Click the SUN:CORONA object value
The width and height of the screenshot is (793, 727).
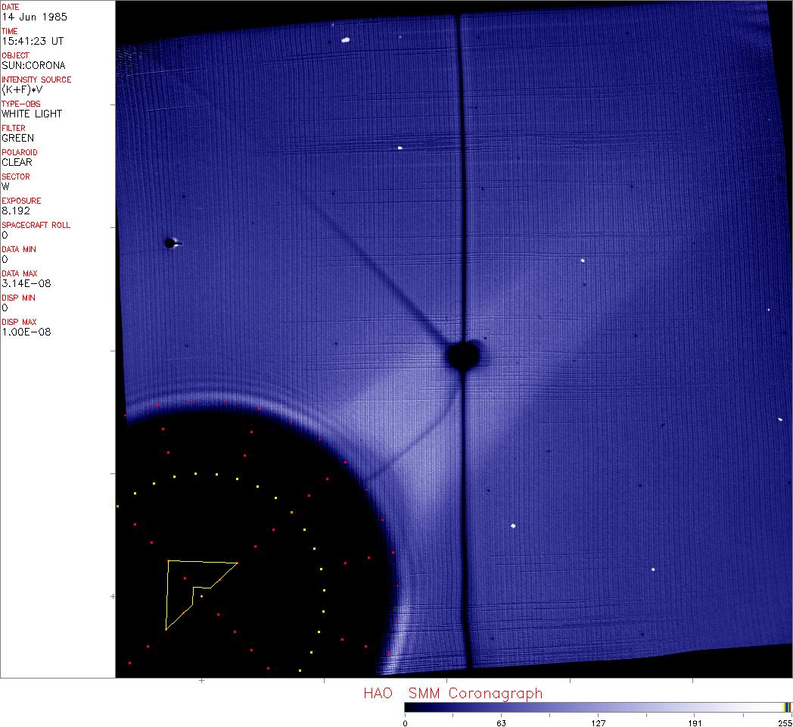[x=33, y=65]
